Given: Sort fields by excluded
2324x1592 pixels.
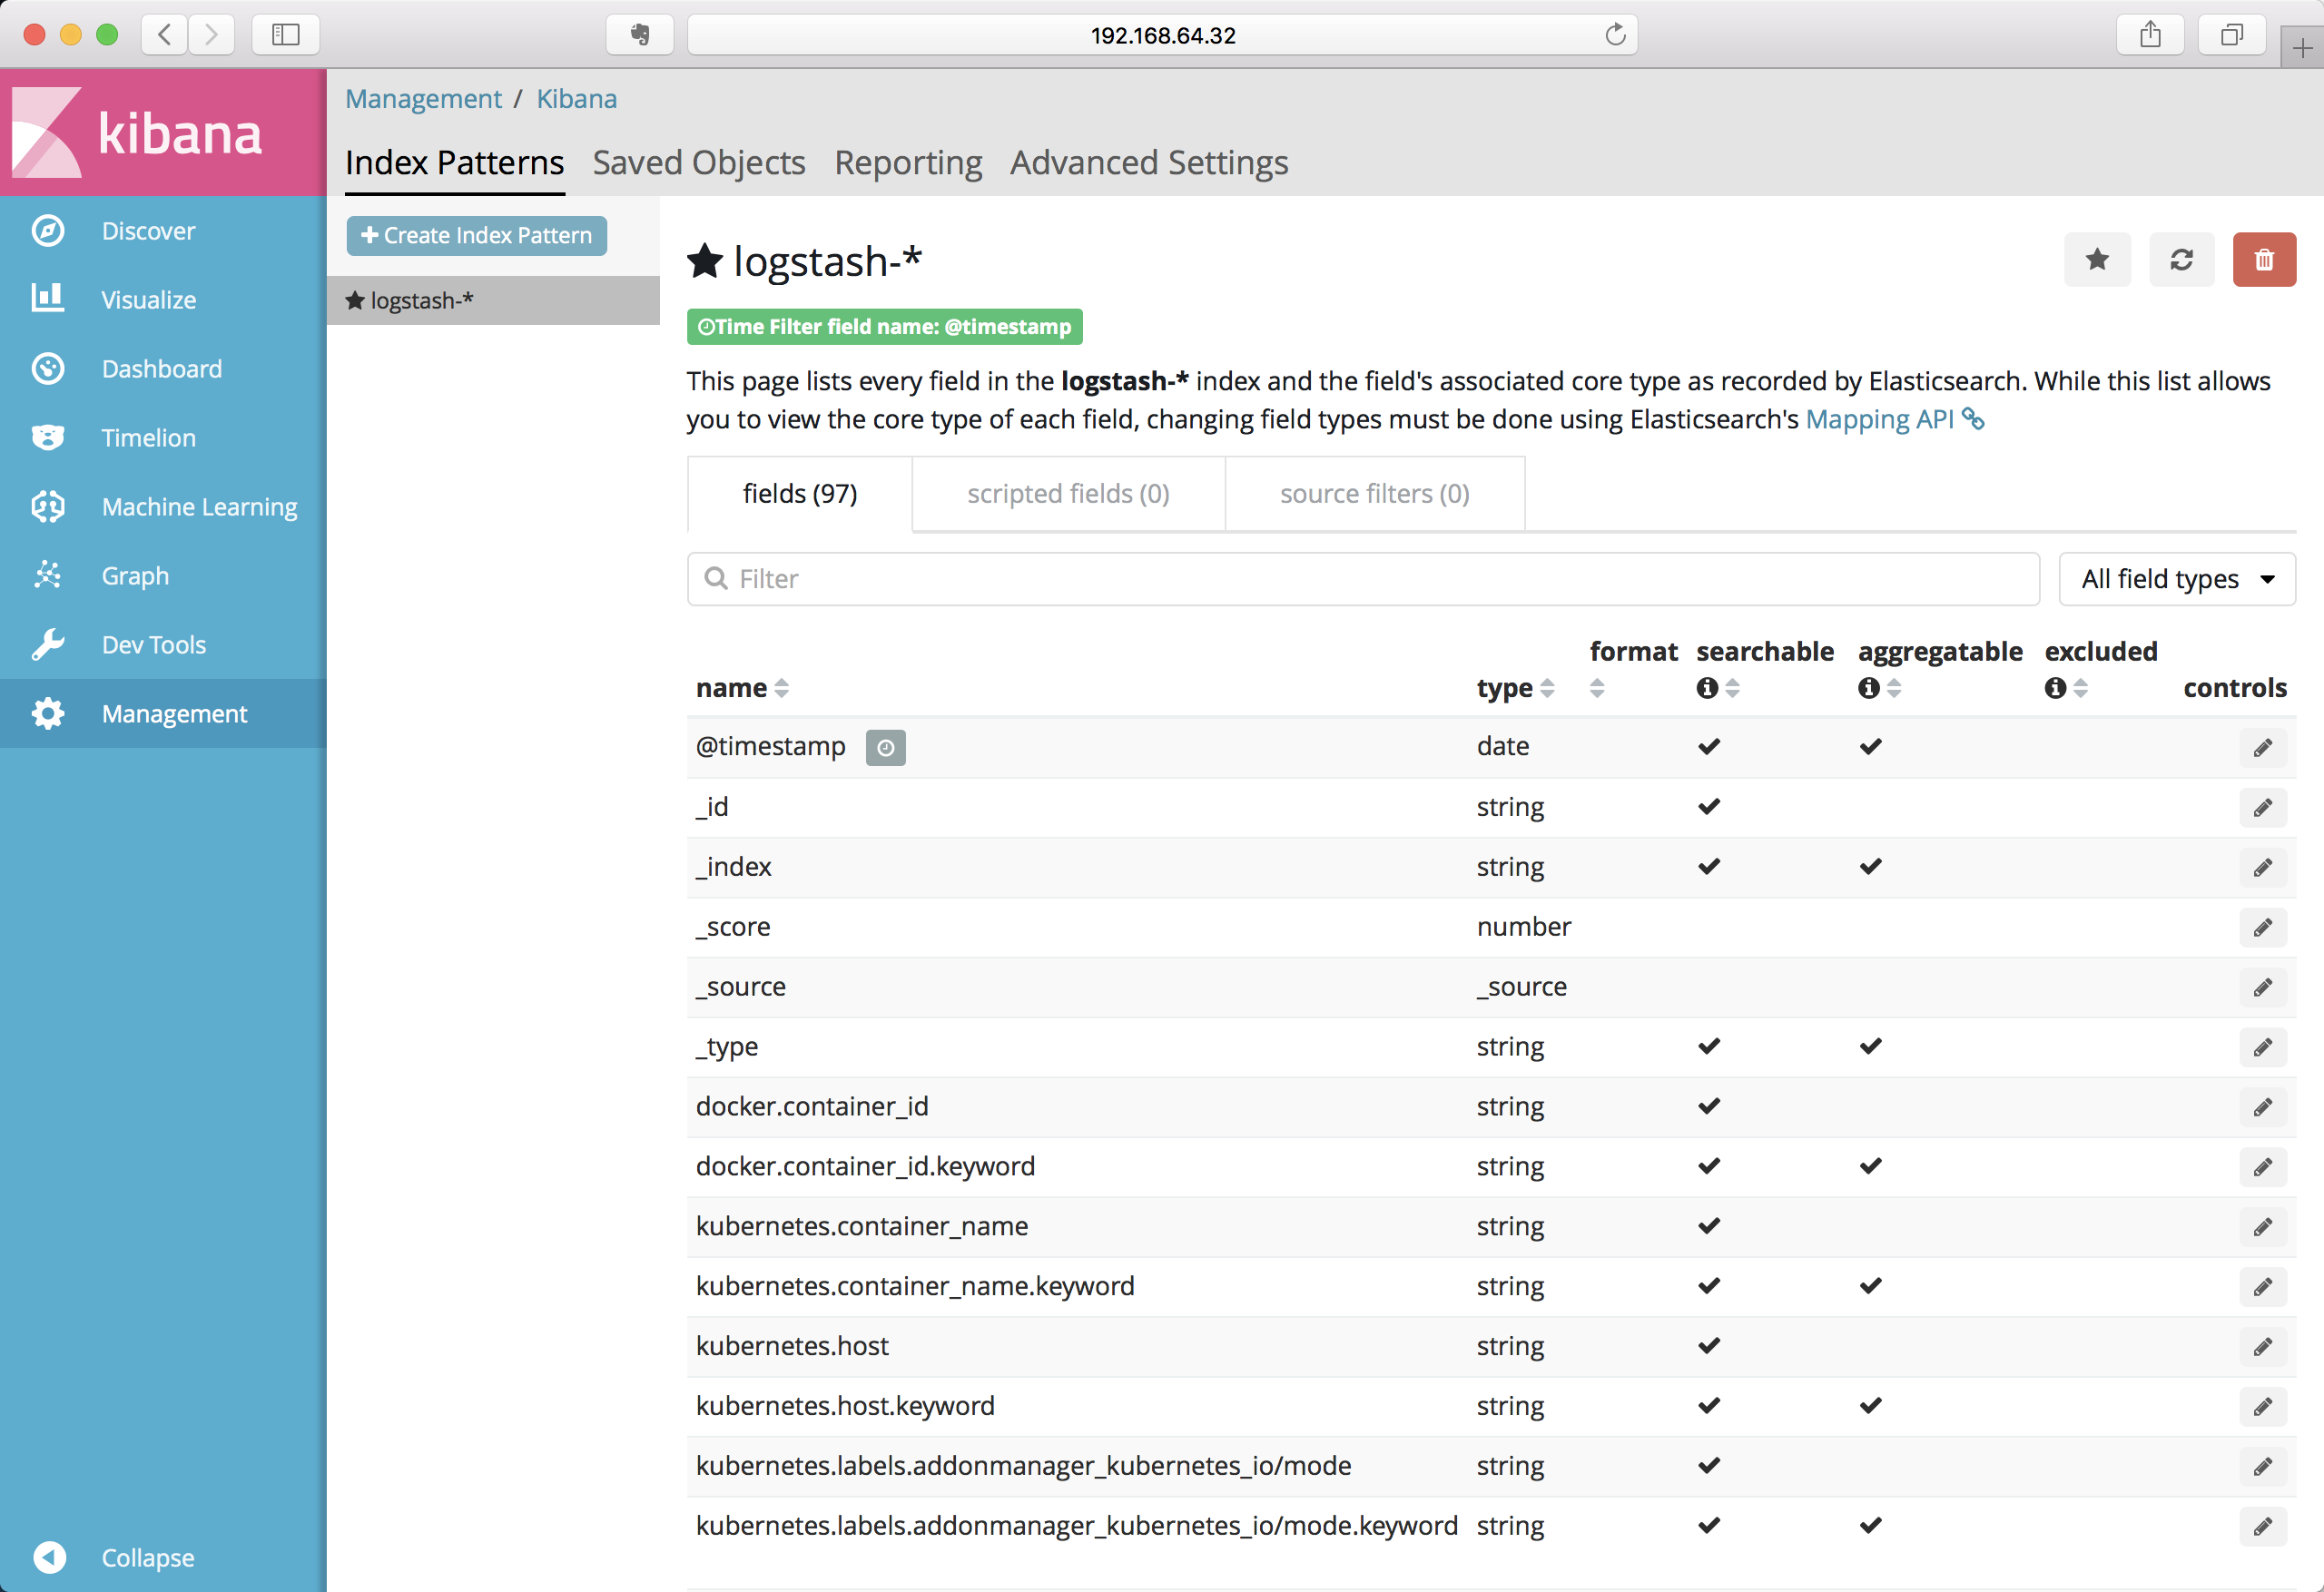Looking at the screenshot, I should point(2081,688).
